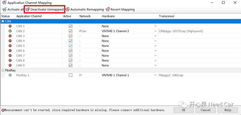Image resolution: width=241 pixels, height=115 pixels.
Task: Open the Hardware dropdown for CAN 4
Action: pyautogui.click(x=156, y=41)
